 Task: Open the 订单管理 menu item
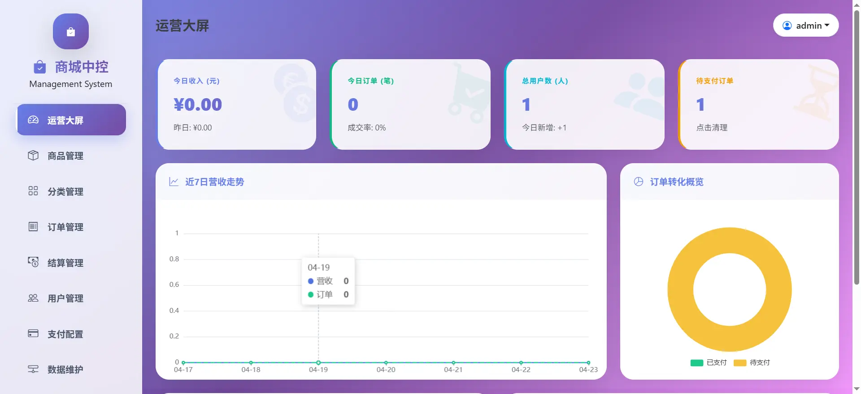click(65, 227)
